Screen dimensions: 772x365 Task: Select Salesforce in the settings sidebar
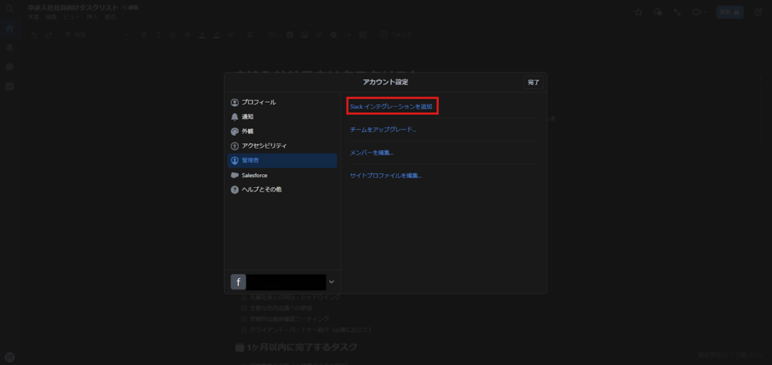click(x=254, y=175)
